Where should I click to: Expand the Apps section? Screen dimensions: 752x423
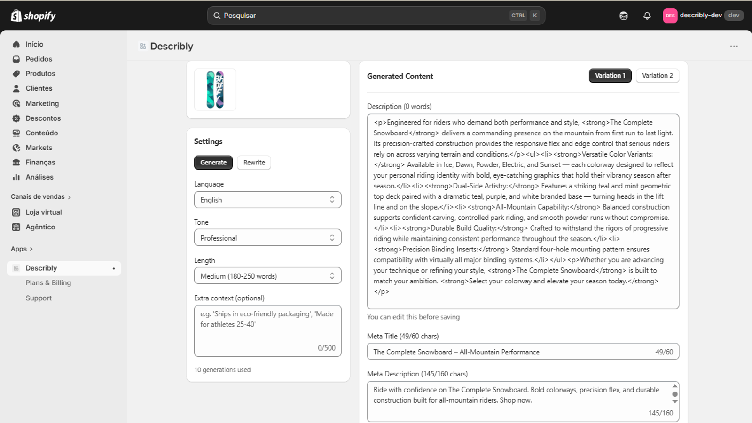point(22,249)
